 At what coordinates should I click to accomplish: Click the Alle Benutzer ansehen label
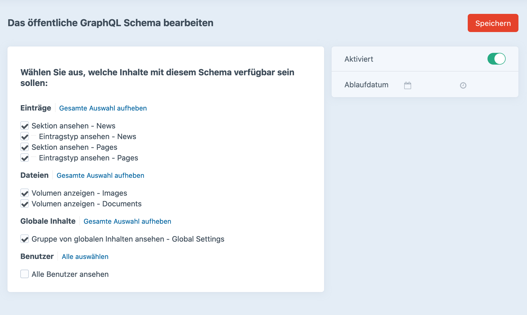[70, 274]
